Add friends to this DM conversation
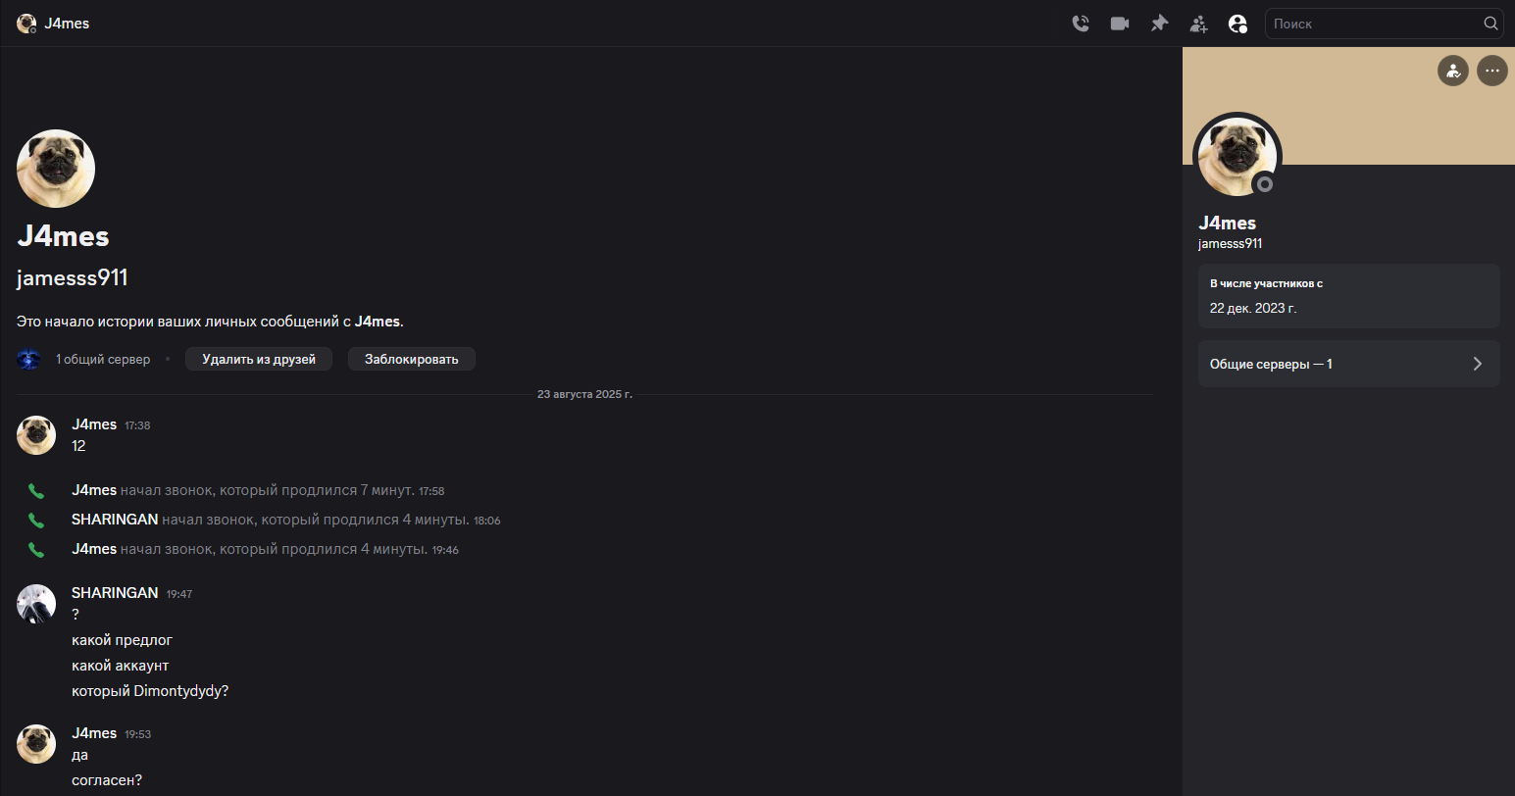This screenshot has height=796, width=1515. pos(1198,24)
